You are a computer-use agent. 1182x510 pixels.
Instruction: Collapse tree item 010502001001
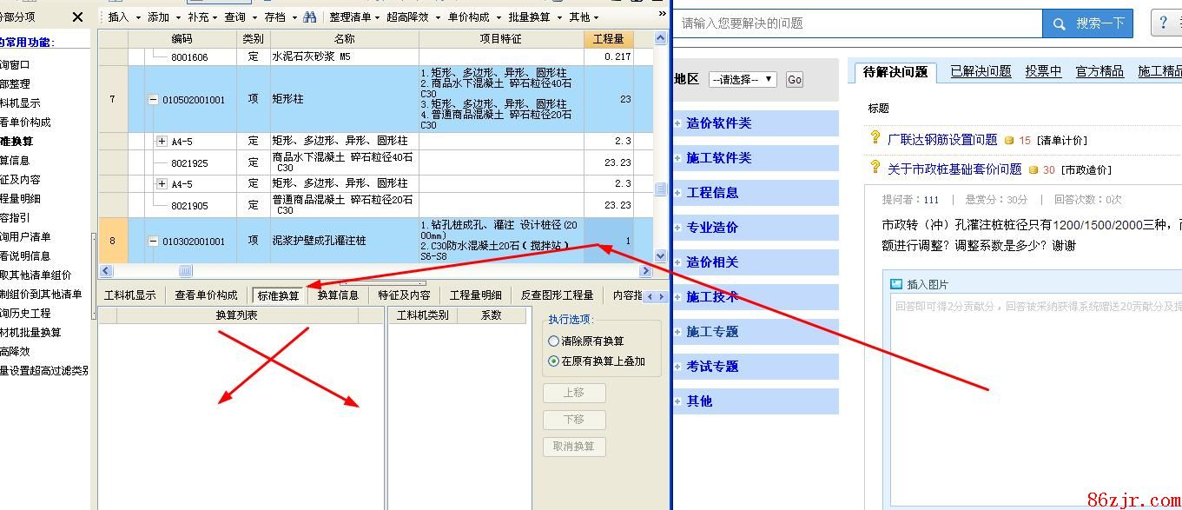tap(154, 100)
